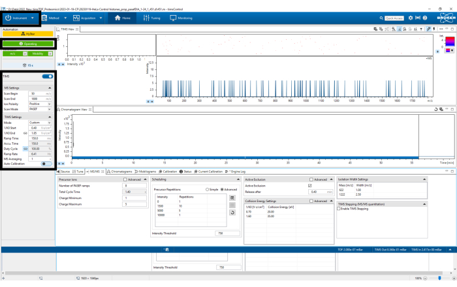Image resolution: width=457 pixels, height=287 pixels.
Task: Select the TIMS View tab
Action: click(67, 29)
